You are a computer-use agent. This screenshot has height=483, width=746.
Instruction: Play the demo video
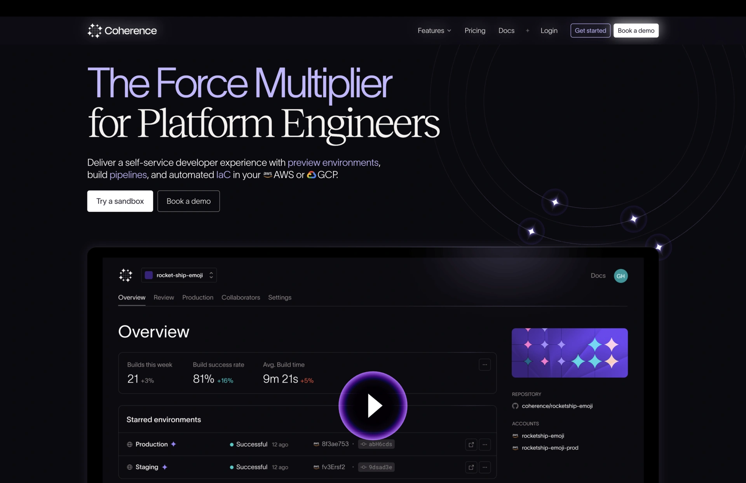pos(373,405)
